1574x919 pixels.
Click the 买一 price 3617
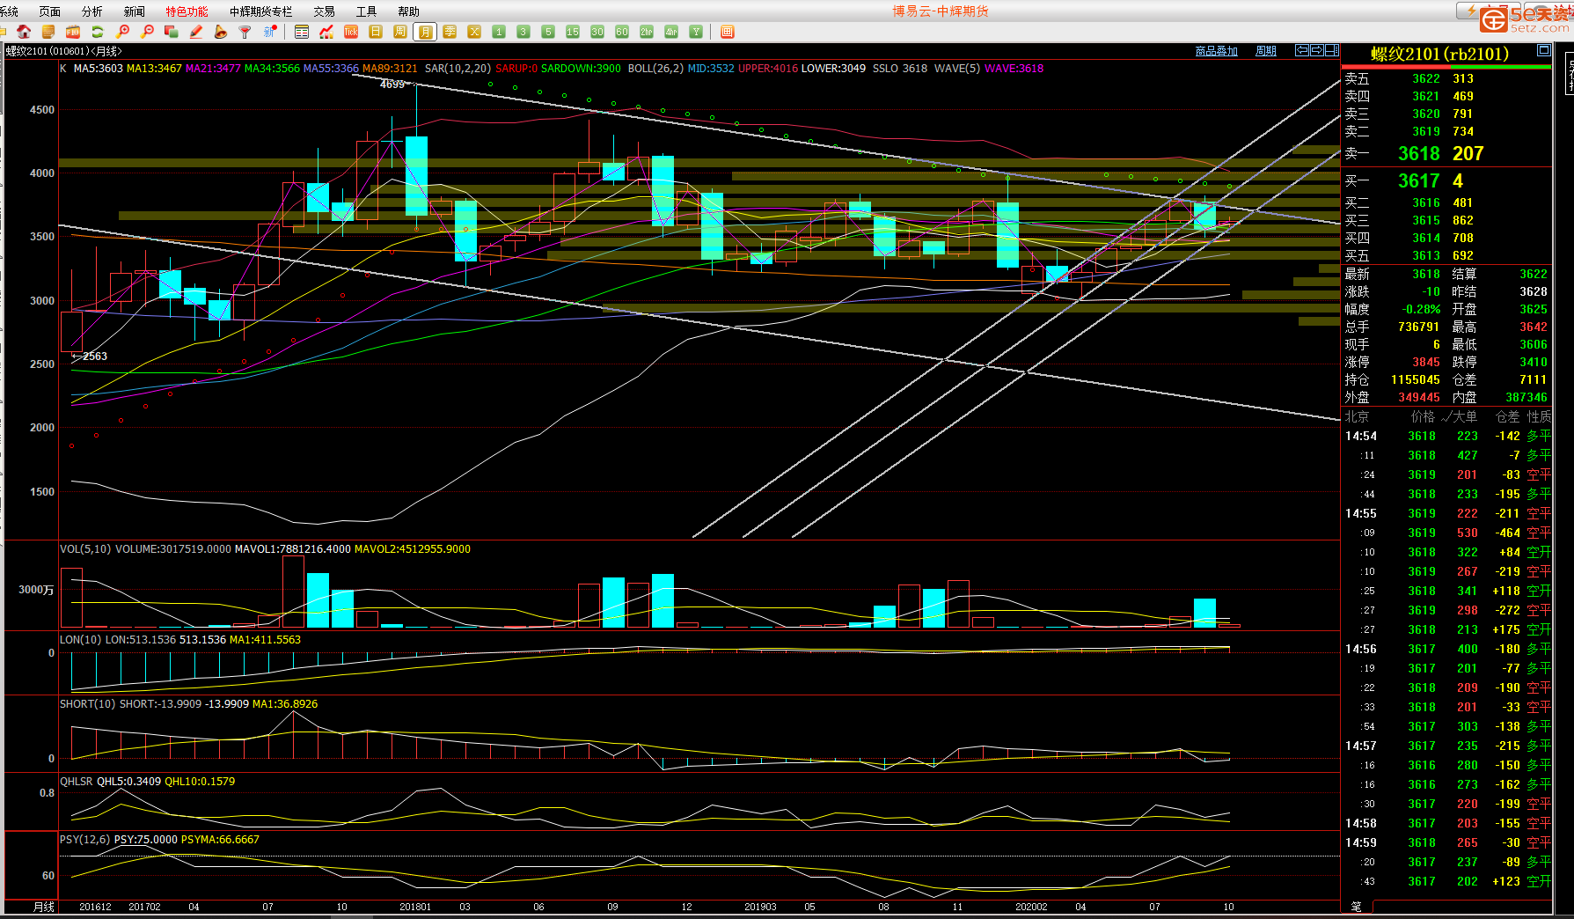(1419, 181)
